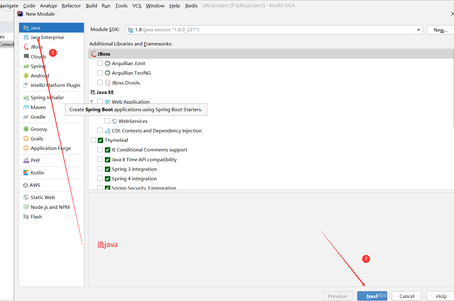Click the CDI framework icon
This screenshot has width=454, height=301.
click(x=108, y=131)
